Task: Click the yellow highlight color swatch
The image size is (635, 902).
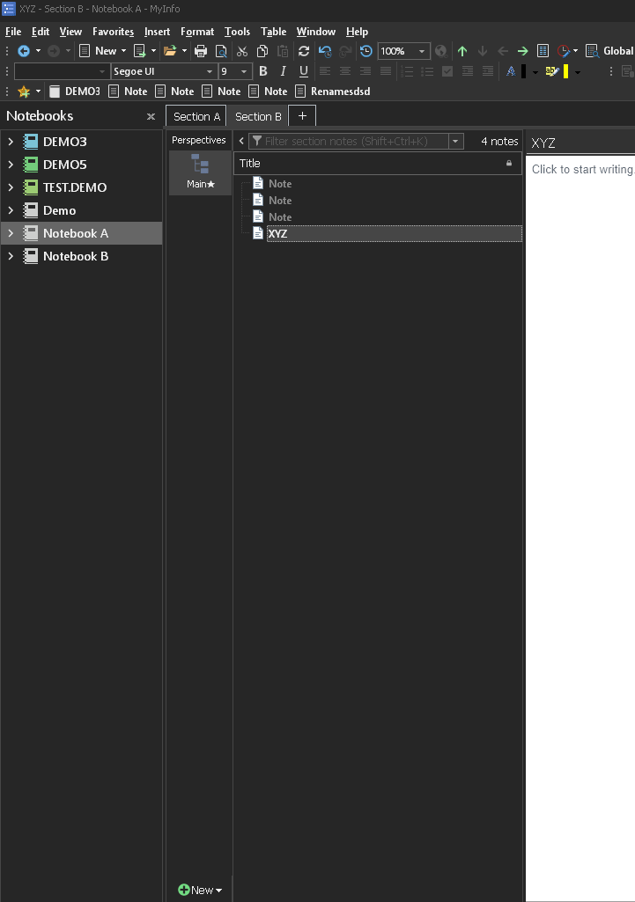Action: [x=565, y=71]
